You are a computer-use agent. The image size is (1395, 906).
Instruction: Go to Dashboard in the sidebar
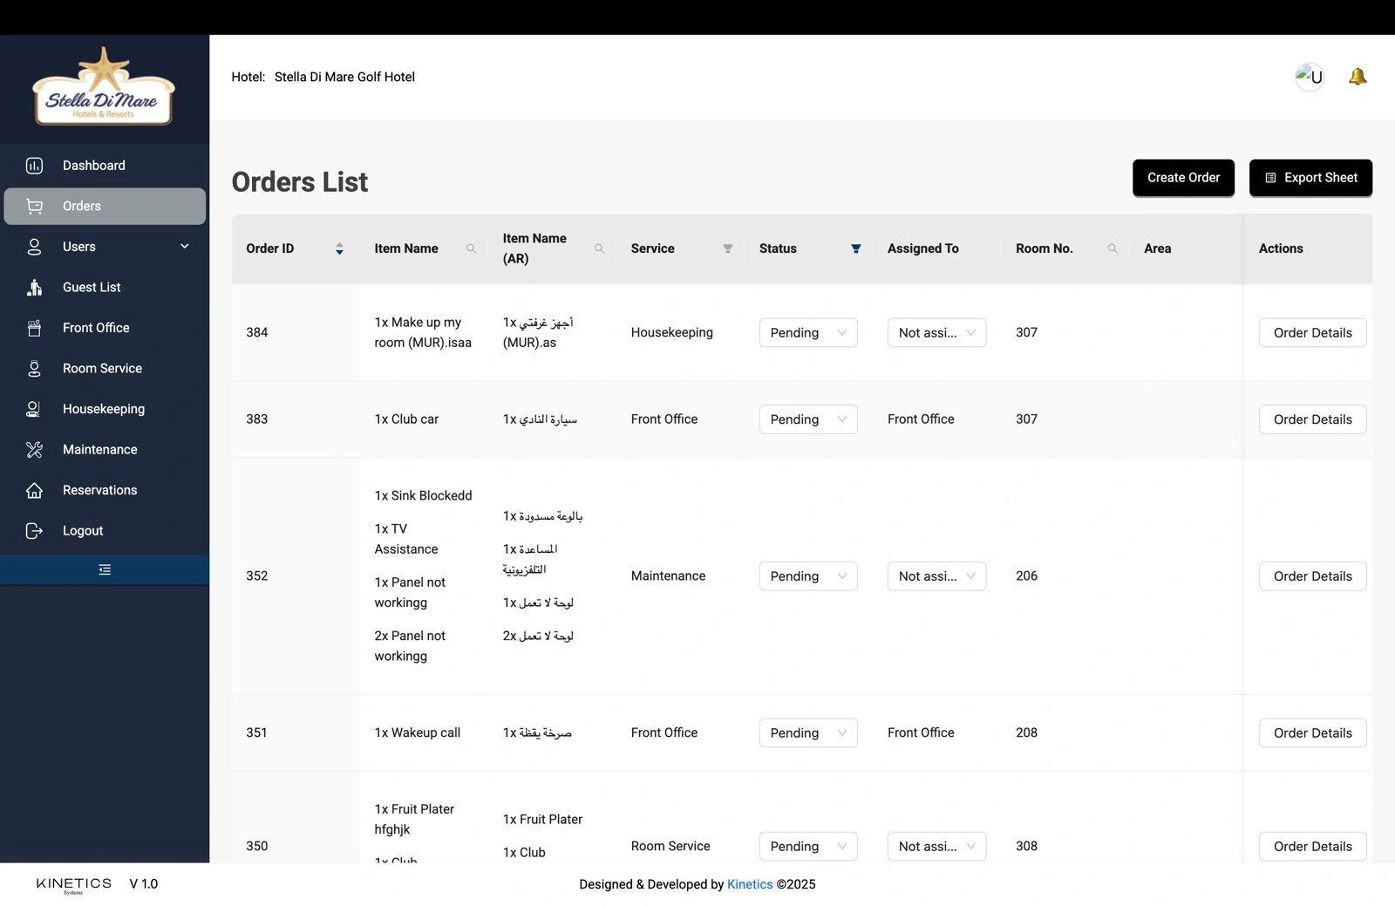(93, 166)
